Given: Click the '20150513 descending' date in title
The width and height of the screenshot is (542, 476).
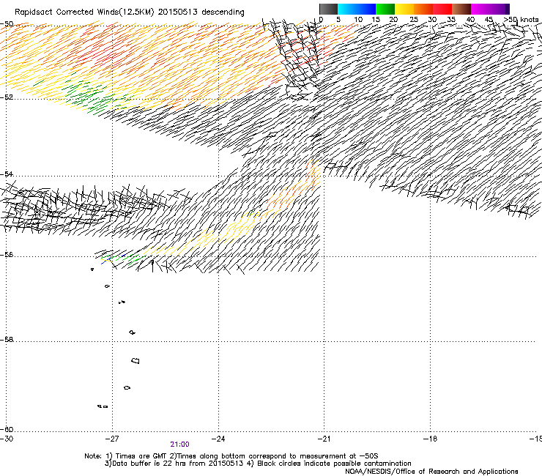Looking at the screenshot, I should [x=201, y=12].
